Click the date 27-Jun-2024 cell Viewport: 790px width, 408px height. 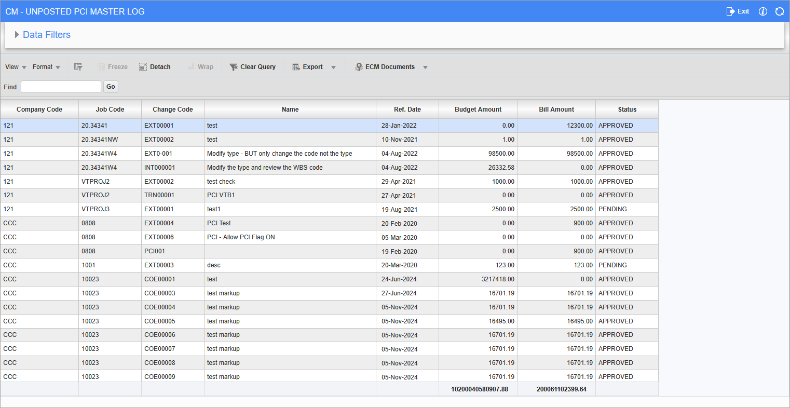point(407,293)
